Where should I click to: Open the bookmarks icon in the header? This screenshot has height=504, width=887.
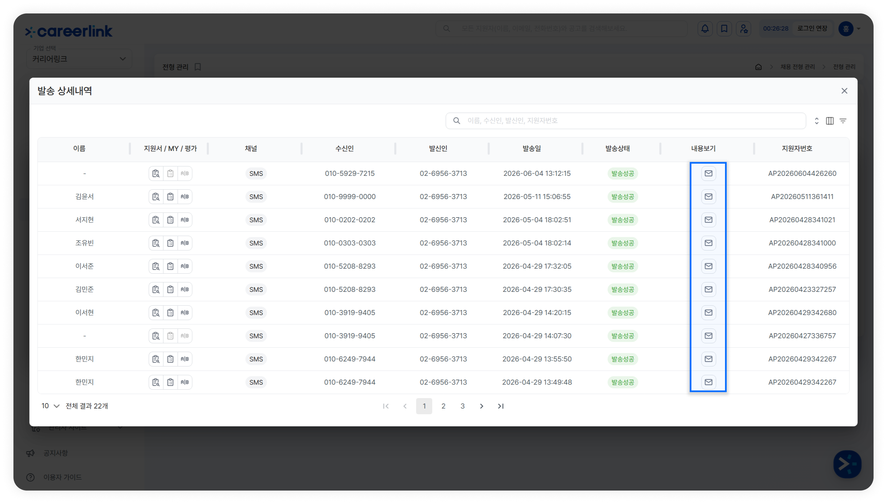click(724, 29)
